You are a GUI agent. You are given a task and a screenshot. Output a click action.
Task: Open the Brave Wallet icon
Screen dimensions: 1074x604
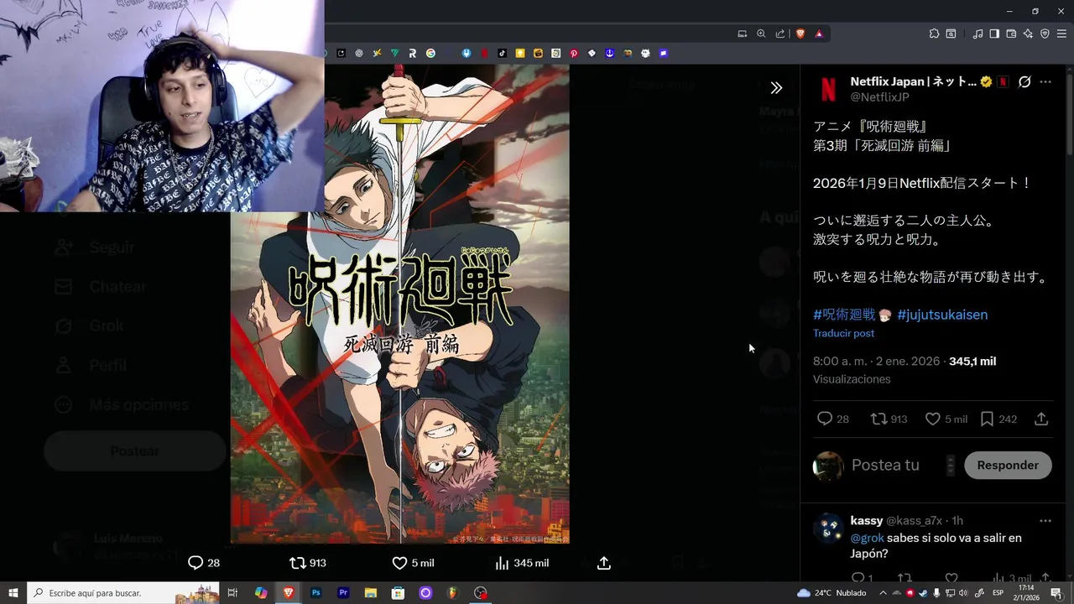[x=1011, y=34]
